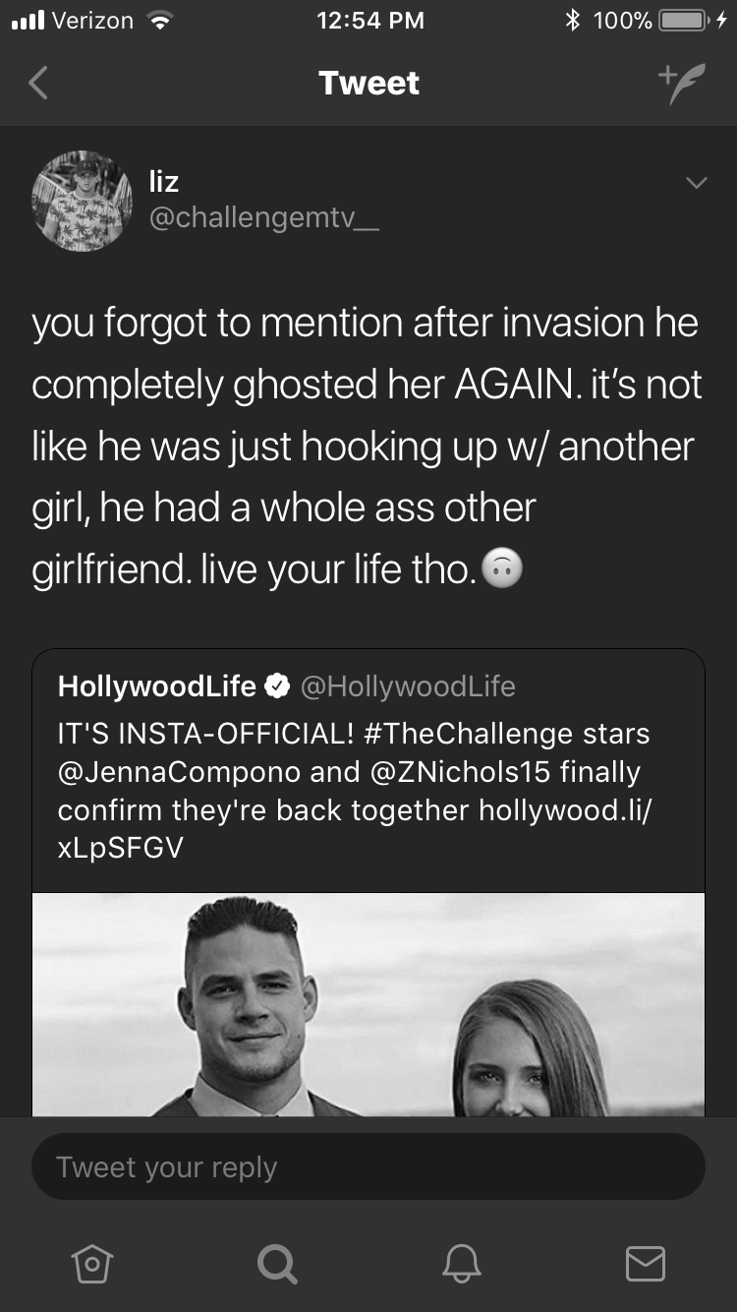Viewport: 737px width, 1312px height.
Task: View the quoted tweet couple photo
Action: (368, 1004)
